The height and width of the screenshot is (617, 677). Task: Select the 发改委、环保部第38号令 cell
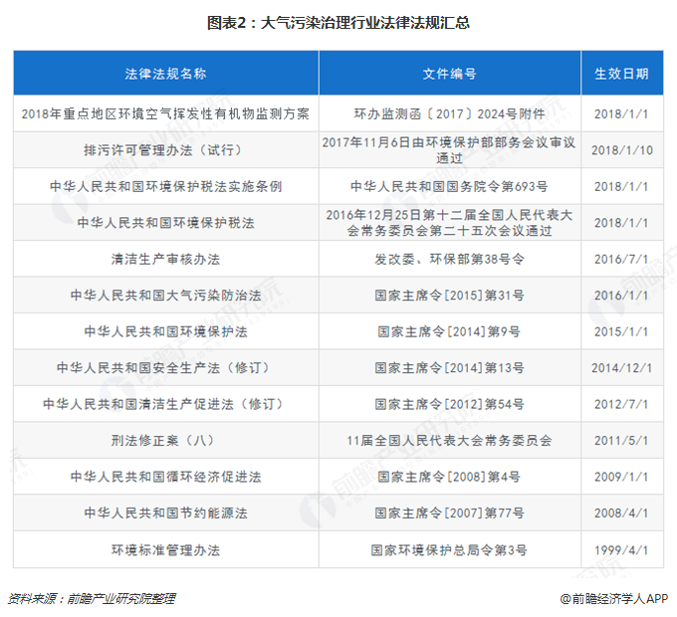pos(449,259)
